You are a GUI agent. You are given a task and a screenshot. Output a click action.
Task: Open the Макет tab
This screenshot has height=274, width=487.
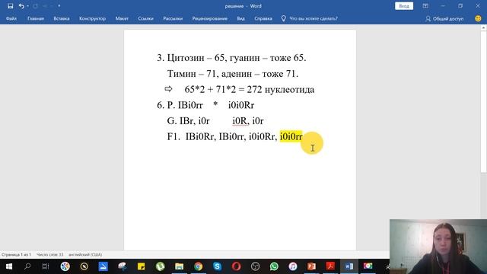point(122,18)
